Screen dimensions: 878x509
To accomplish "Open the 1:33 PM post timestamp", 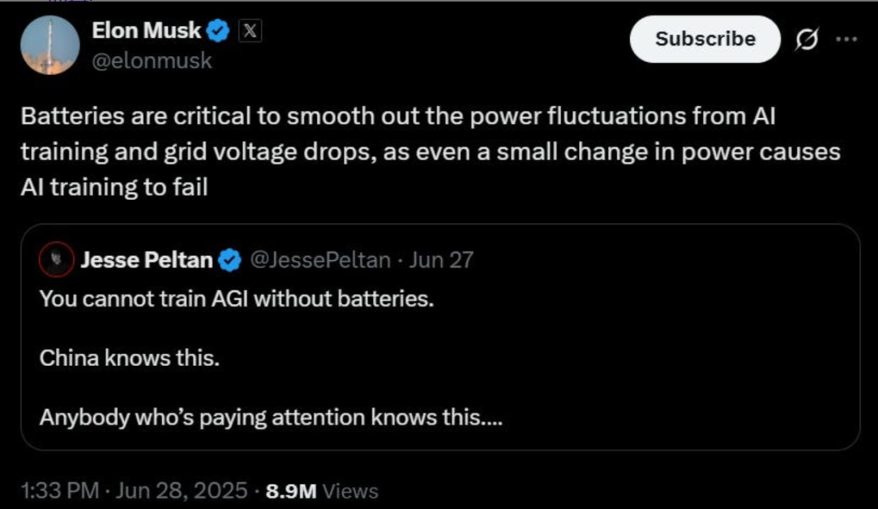I will [x=59, y=491].
